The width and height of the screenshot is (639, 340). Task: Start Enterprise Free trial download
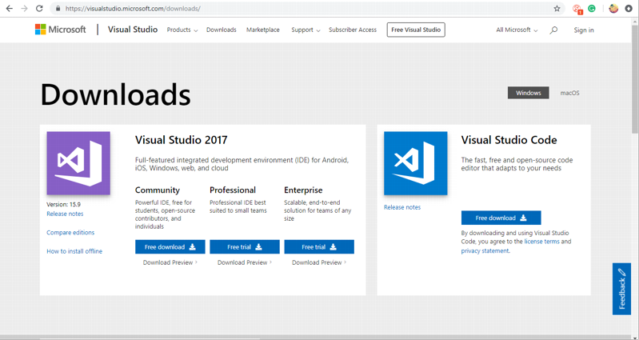tap(319, 247)
